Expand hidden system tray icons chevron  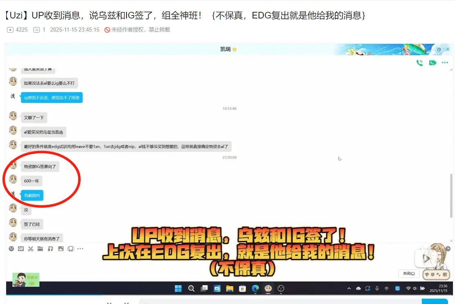tap(349, 288)
